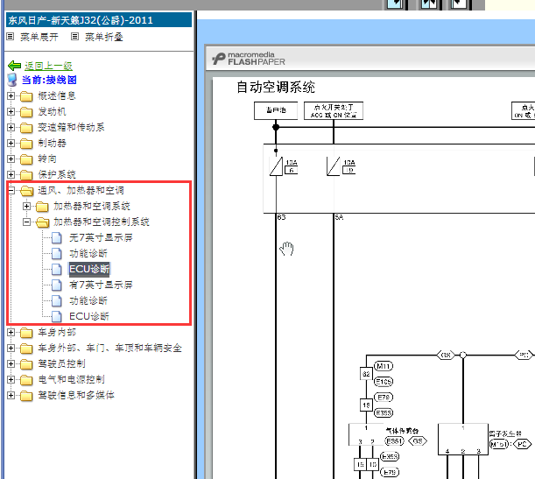Click the M11 connector label
The image size is (535, 479).
384,366
